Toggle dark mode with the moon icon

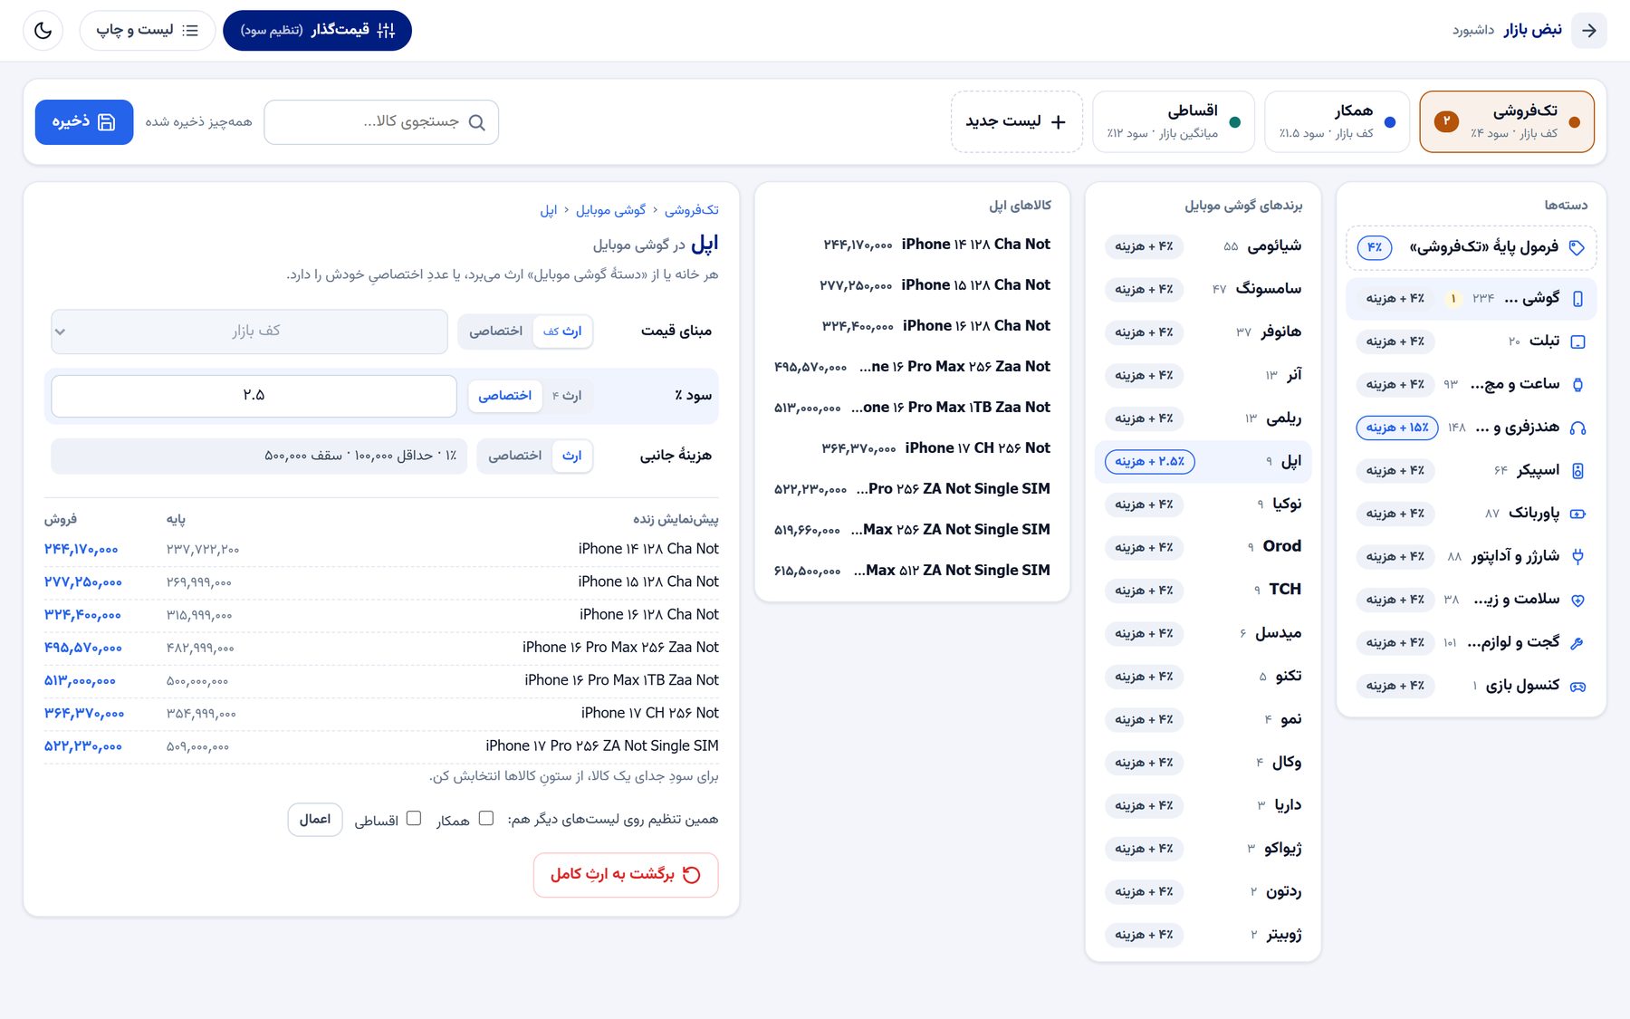43,30
